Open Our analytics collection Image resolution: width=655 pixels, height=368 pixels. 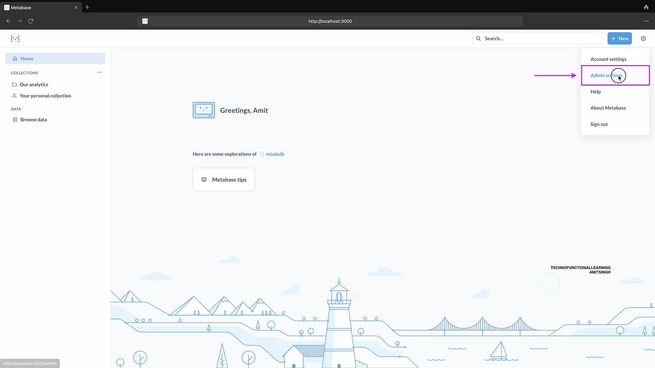34,85
